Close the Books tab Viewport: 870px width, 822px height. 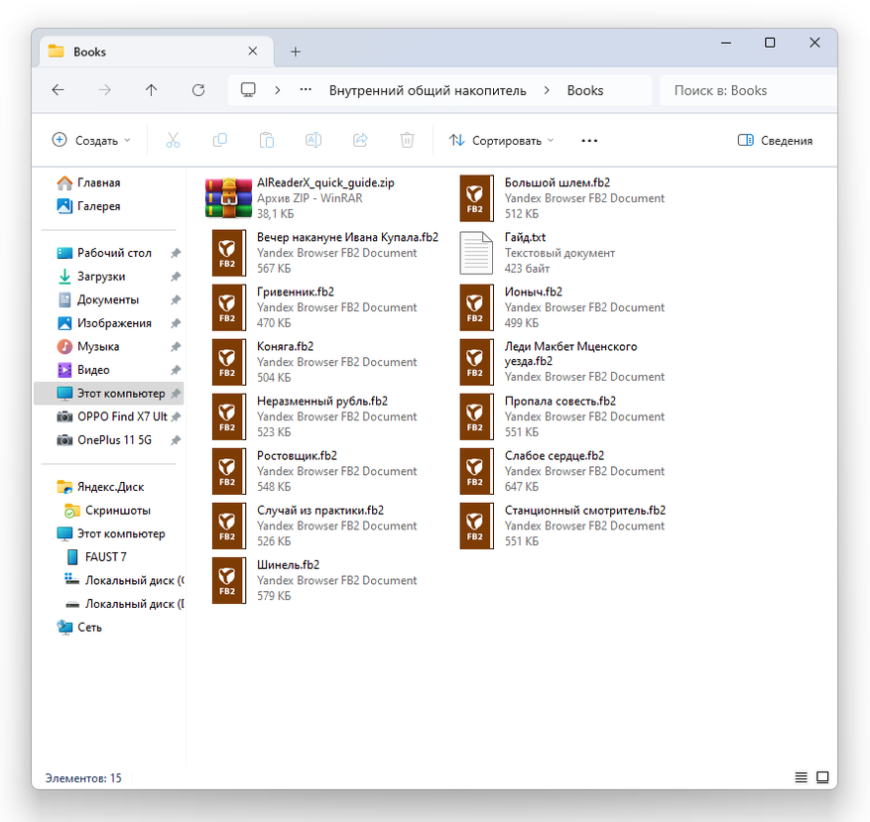(x=252, y=51)
